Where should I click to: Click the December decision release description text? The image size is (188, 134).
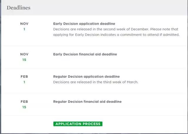[116, 32]
